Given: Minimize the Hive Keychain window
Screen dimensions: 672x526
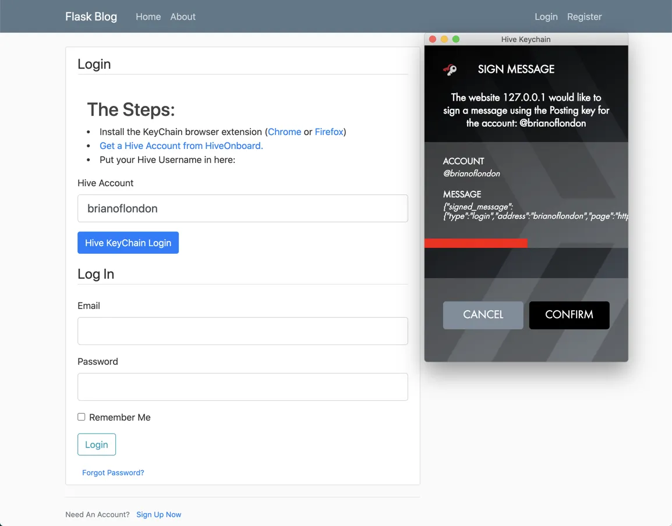Looking at the screenshot, I should 444,39.
